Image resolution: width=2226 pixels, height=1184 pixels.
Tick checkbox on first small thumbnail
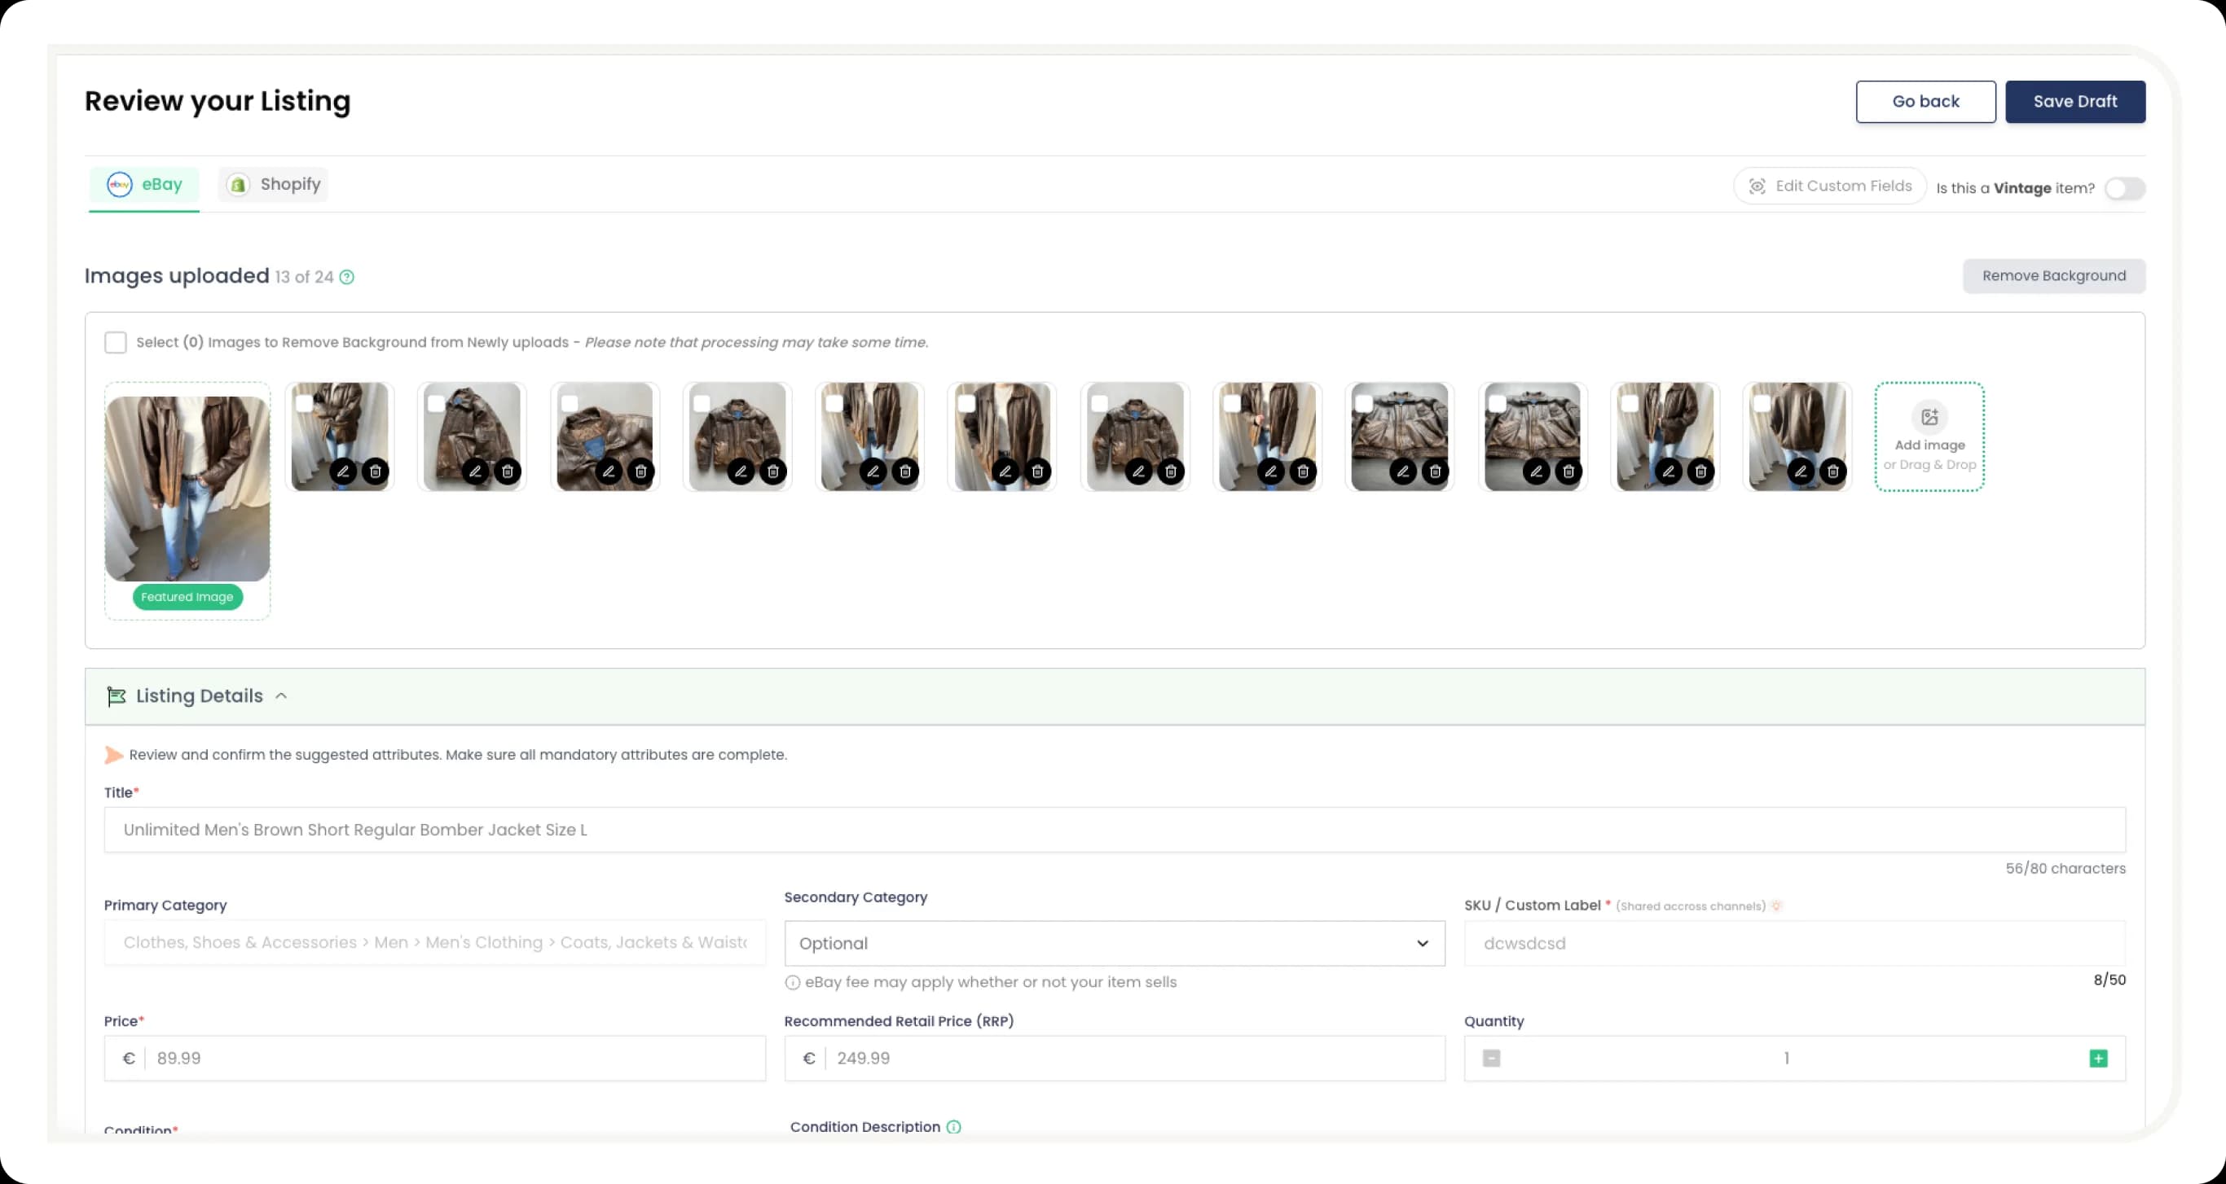tap(304, 403)
